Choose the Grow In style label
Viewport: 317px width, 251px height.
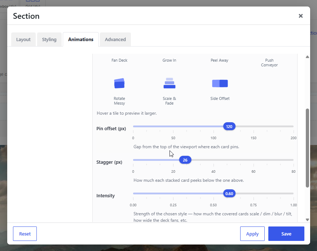pyautogui.click(x=169, y=60)
